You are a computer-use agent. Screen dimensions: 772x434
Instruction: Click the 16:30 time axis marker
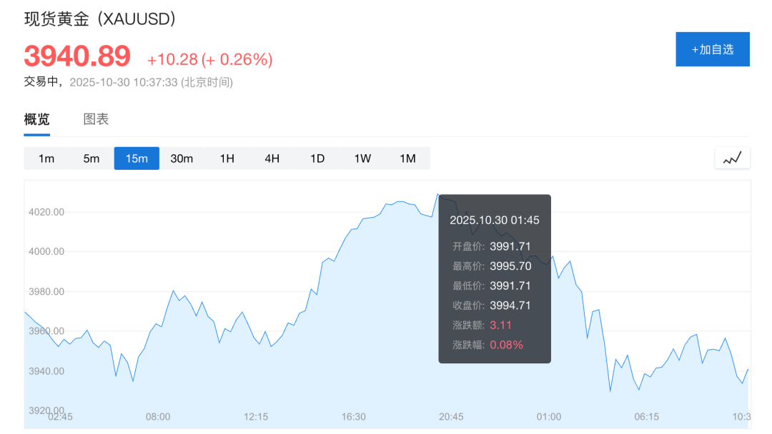[354, 417]
